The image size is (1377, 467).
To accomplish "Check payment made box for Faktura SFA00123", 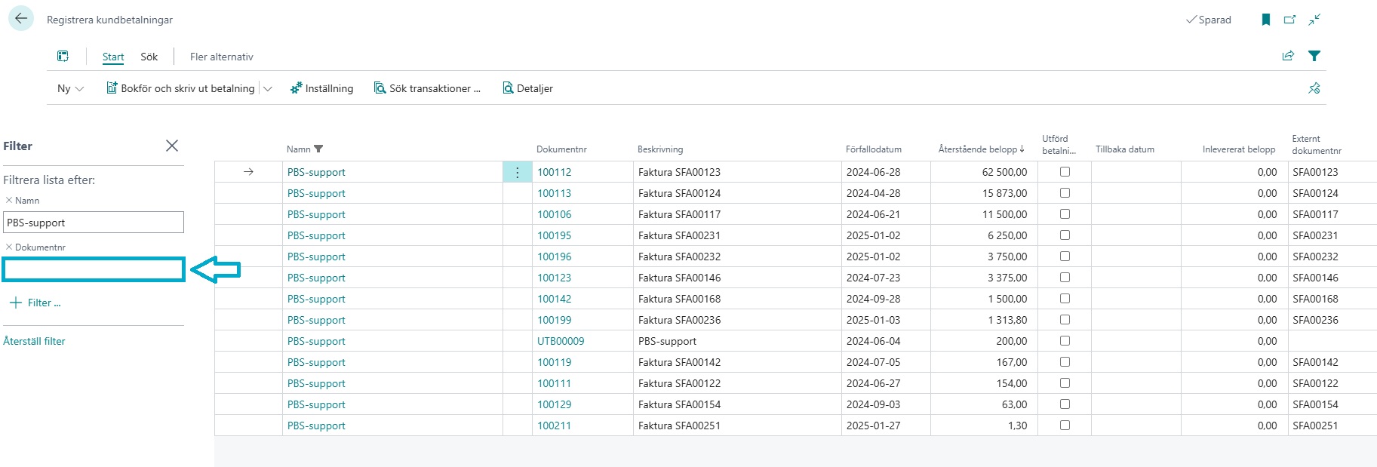I will [x=1065, y=172].
